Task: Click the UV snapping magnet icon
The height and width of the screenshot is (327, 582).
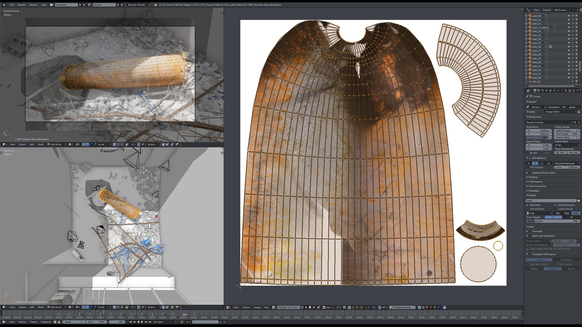Action: 380,307
